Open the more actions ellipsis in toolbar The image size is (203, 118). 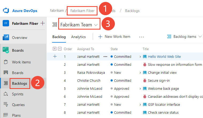pos(142,37)
